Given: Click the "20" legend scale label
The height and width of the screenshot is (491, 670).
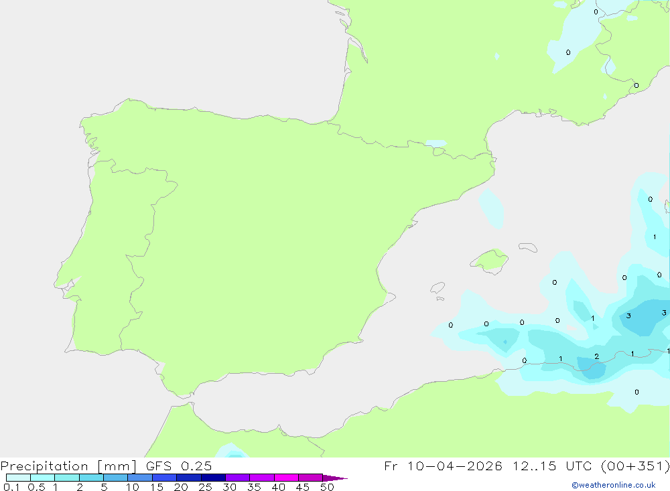Looking at the screenshot, I should tap(181, 487).
